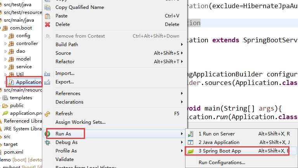The height and width of the screenshot is (168, 298).
Task: Click the dao package icon
Action: pyautogui.click(x=11, y=51)
